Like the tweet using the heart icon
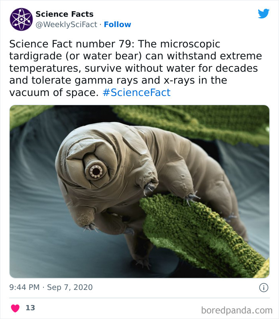Screen dimensions: 279x319 coord(15,307)
